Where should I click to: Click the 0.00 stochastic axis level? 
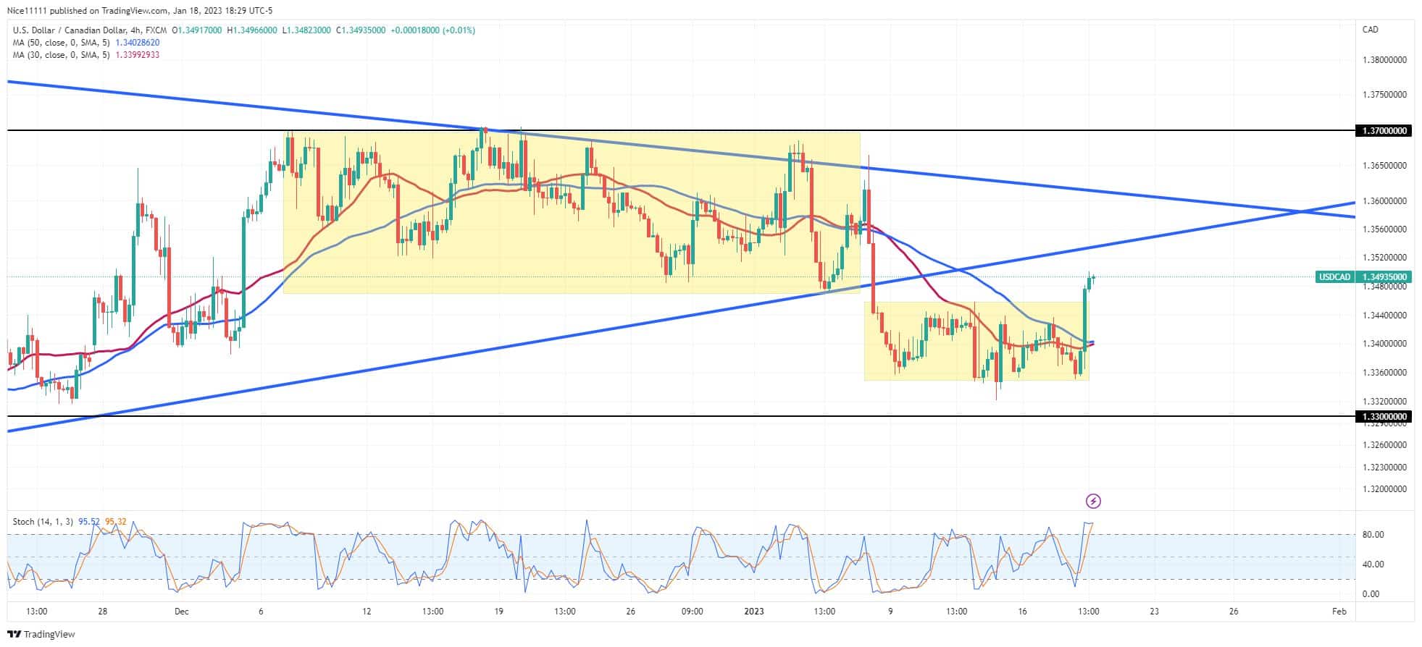1371,594
